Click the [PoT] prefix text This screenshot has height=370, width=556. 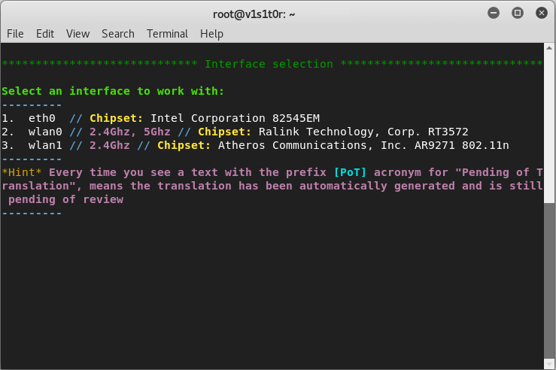click(x=350, y=173)
